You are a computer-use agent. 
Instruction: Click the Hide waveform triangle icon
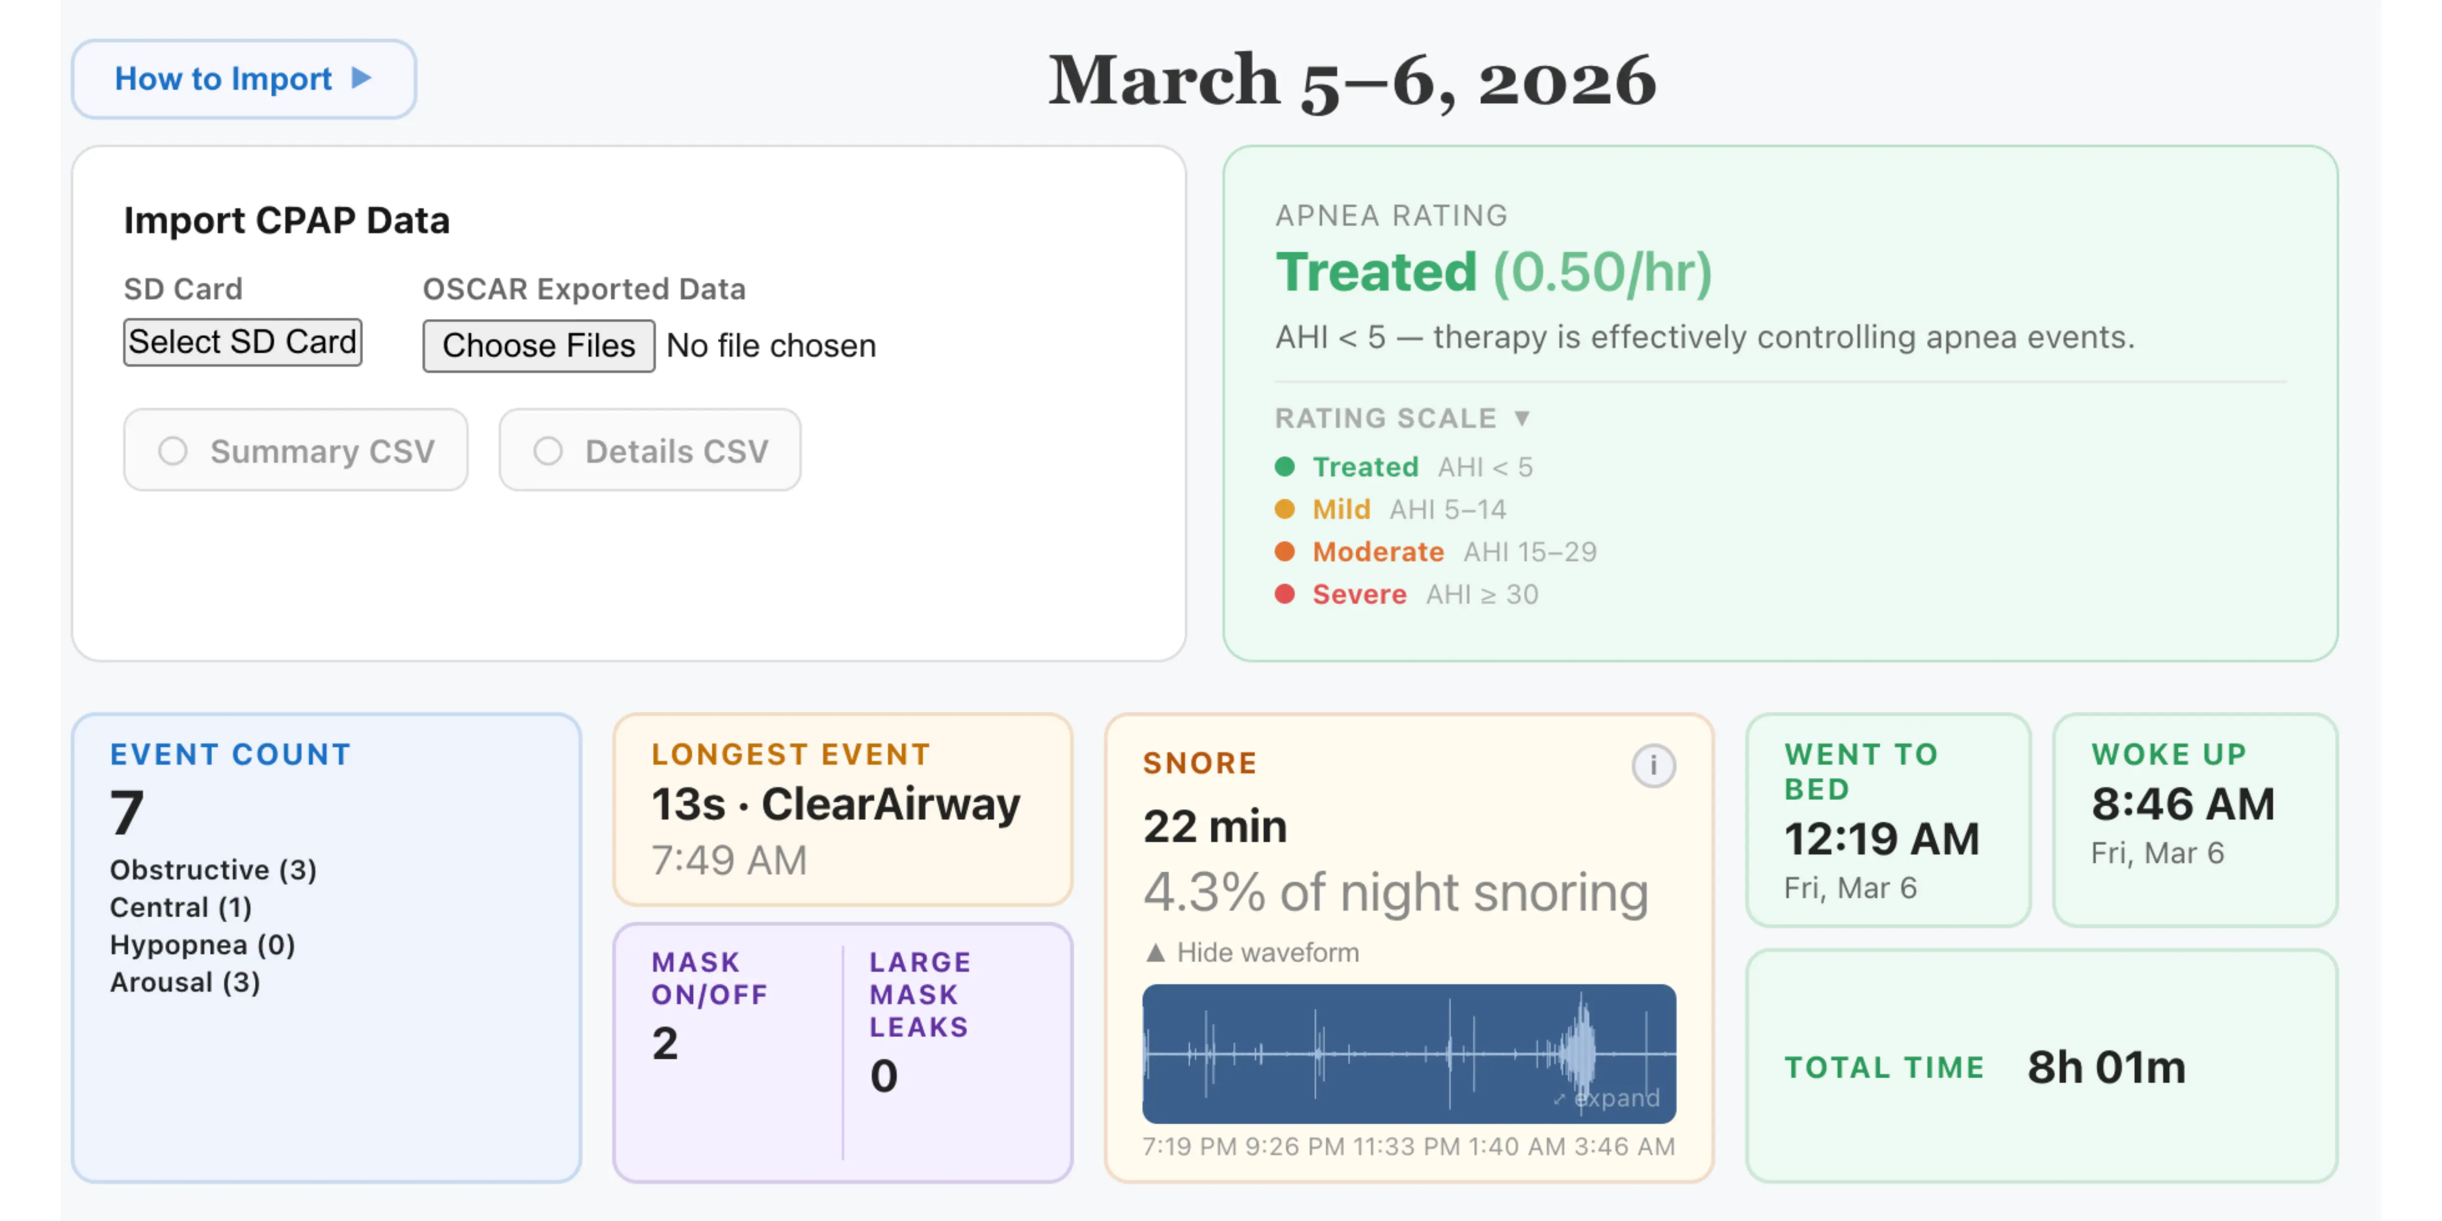[x=1158, y=952]
